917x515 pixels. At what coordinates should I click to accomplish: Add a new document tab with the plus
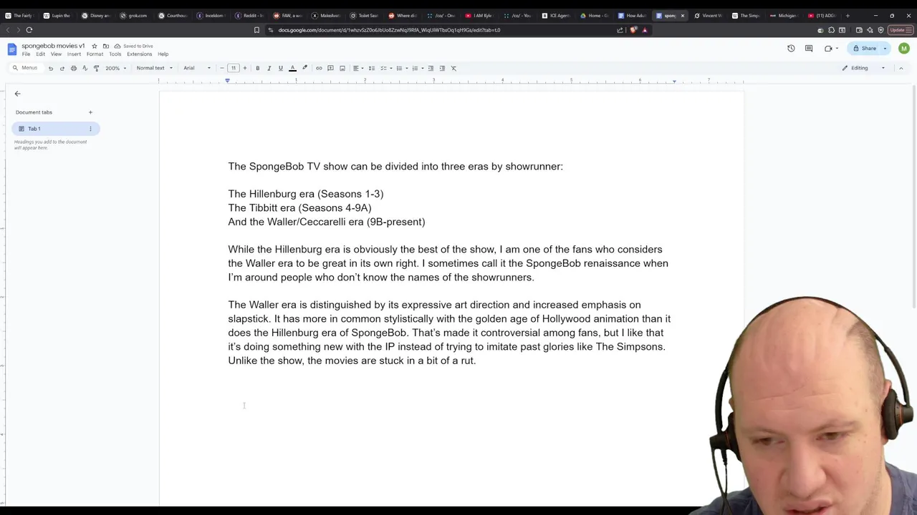90,112
